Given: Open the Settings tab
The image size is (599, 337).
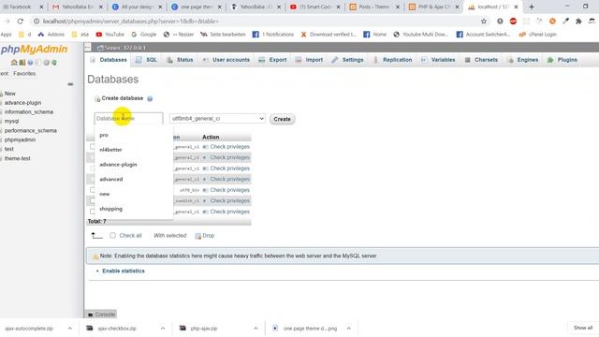Looking at the screenshot, I should [x=347, y=60].
